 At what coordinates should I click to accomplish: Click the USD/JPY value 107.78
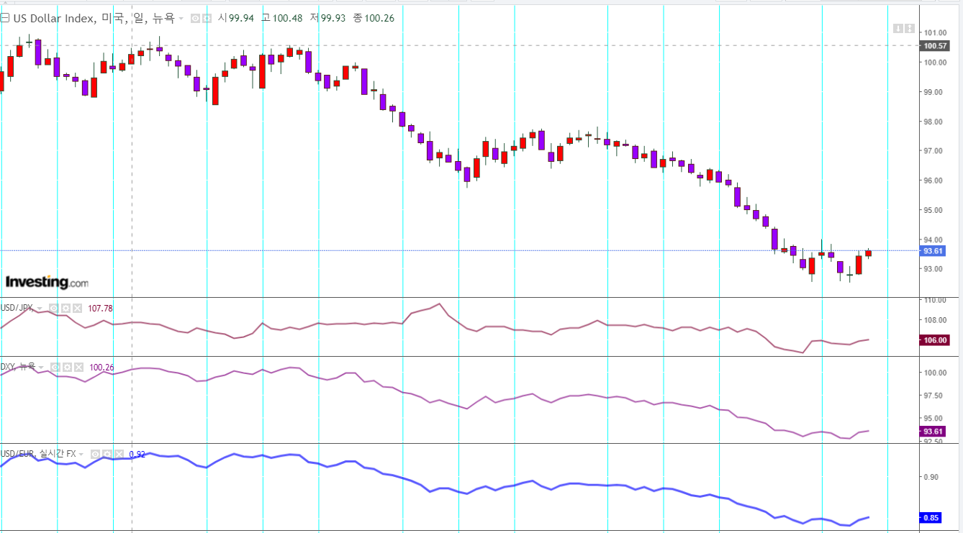[x=100, y=309]
